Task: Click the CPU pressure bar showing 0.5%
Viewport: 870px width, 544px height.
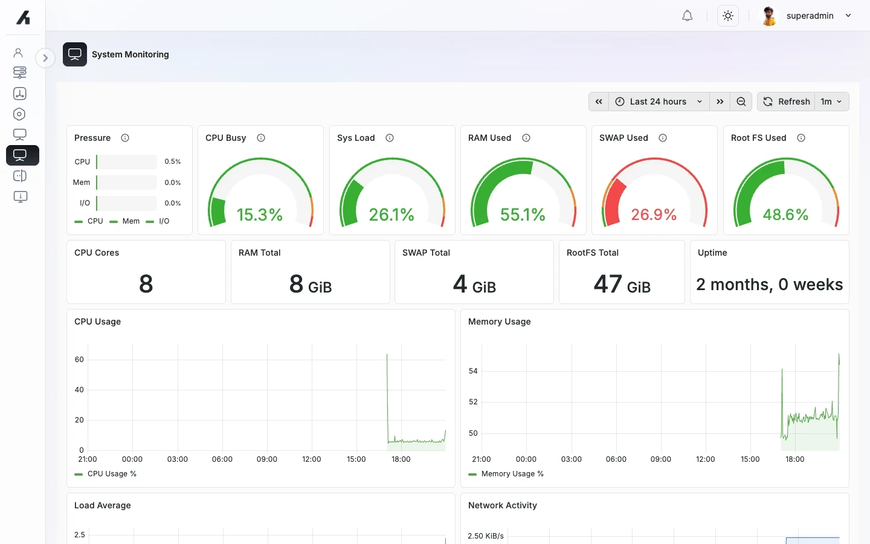Action: 126,162
